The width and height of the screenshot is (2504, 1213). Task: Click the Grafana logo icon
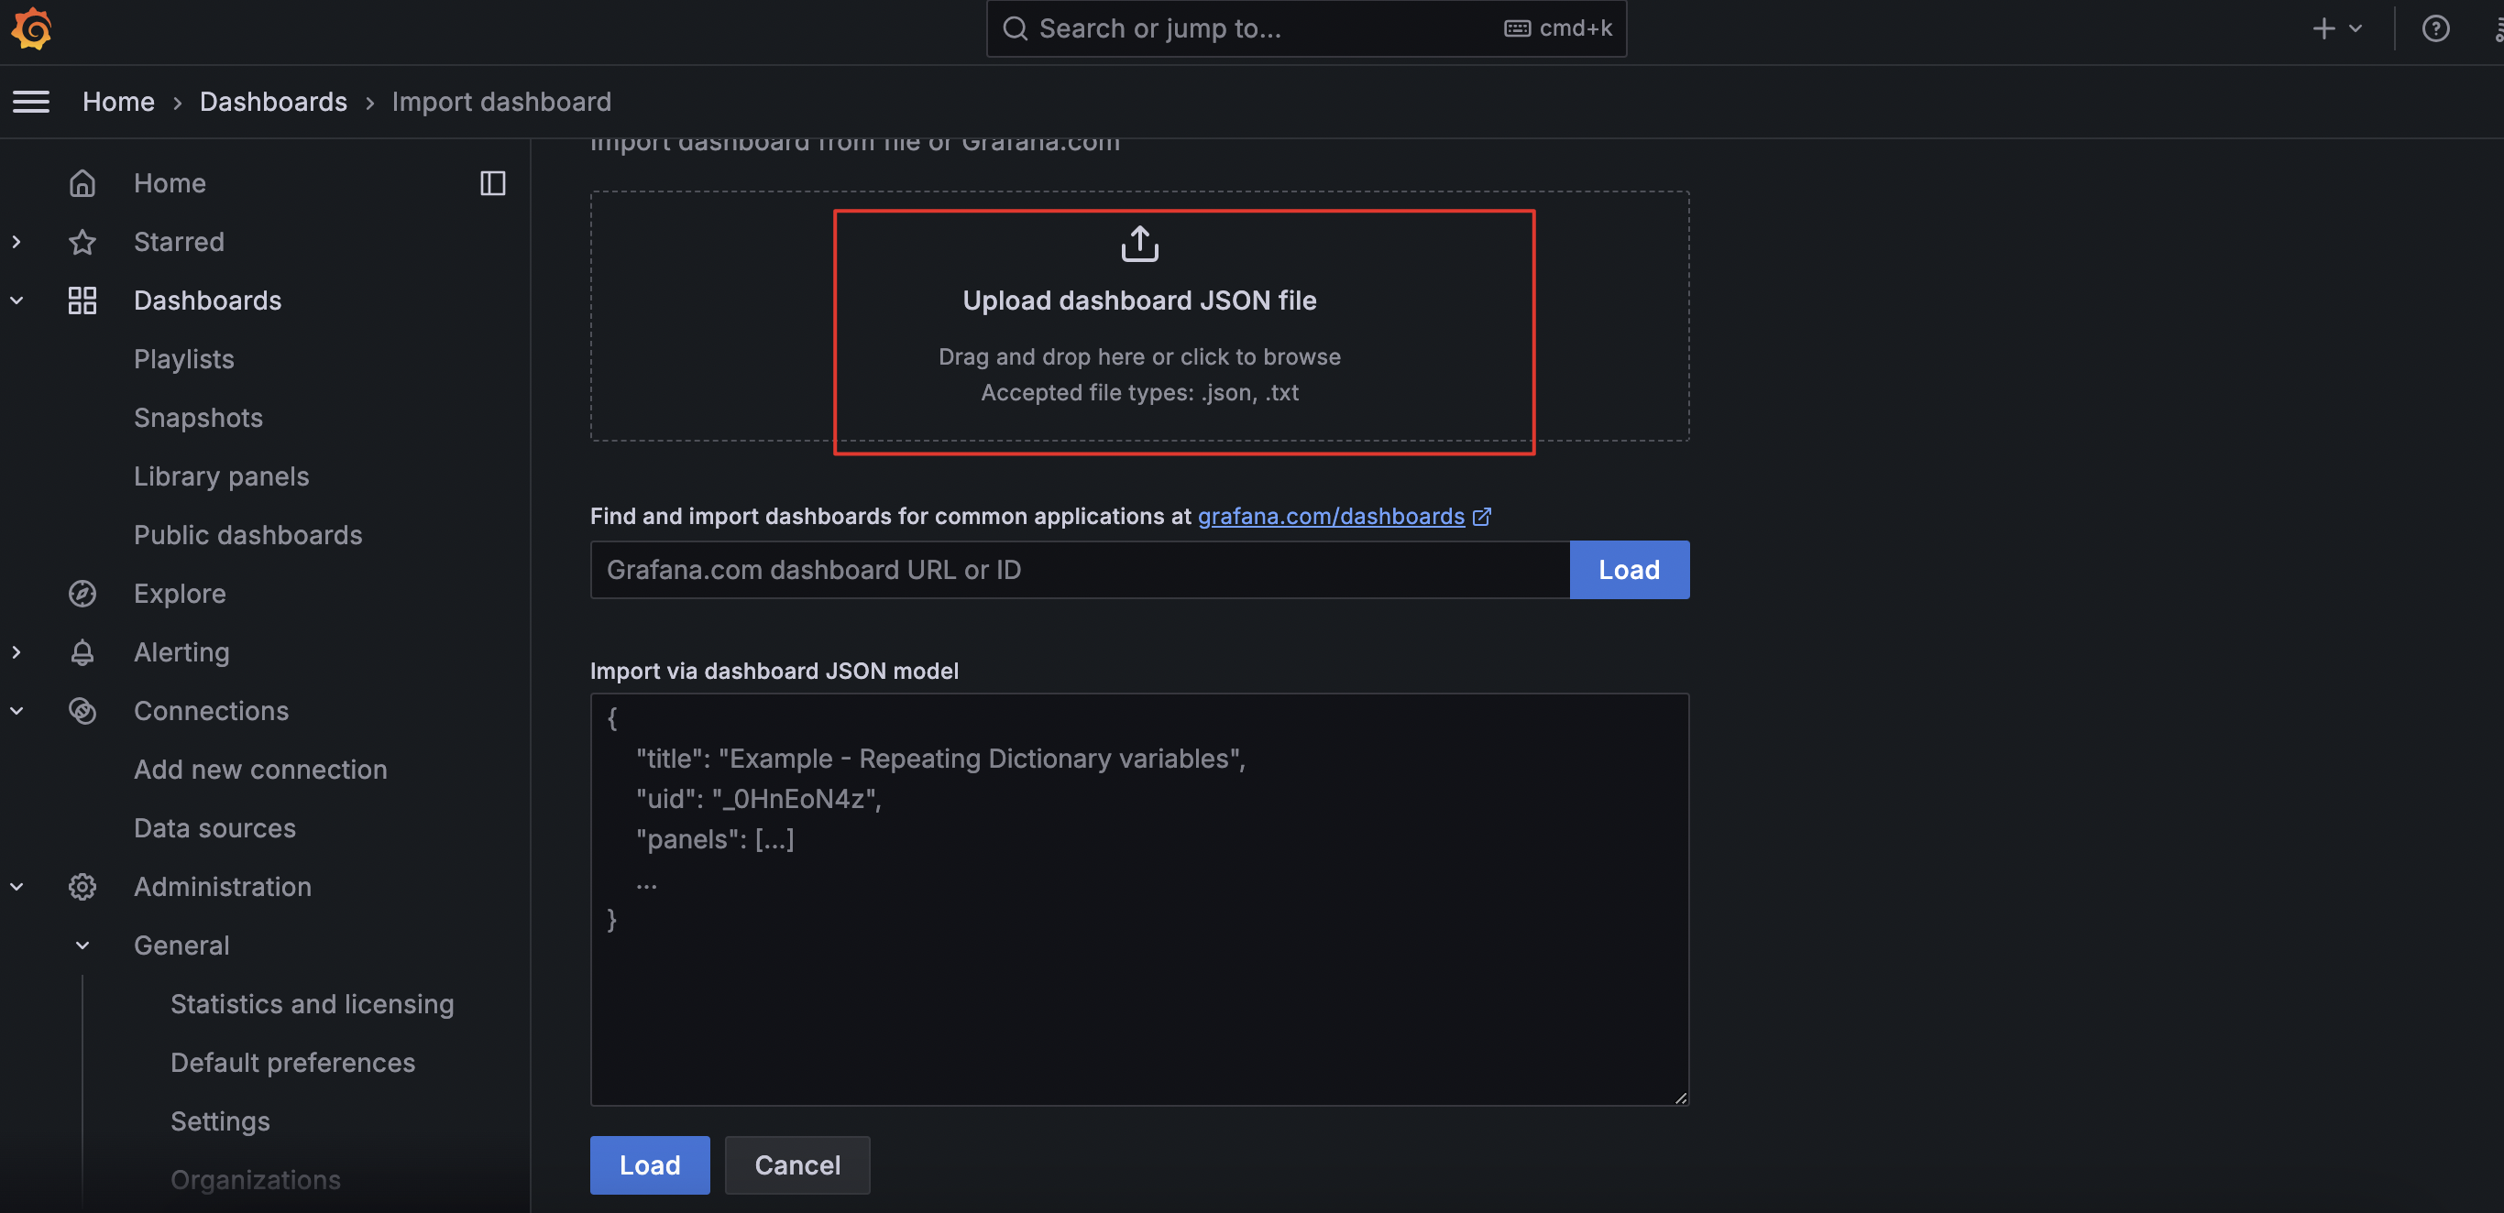point(31,28)
